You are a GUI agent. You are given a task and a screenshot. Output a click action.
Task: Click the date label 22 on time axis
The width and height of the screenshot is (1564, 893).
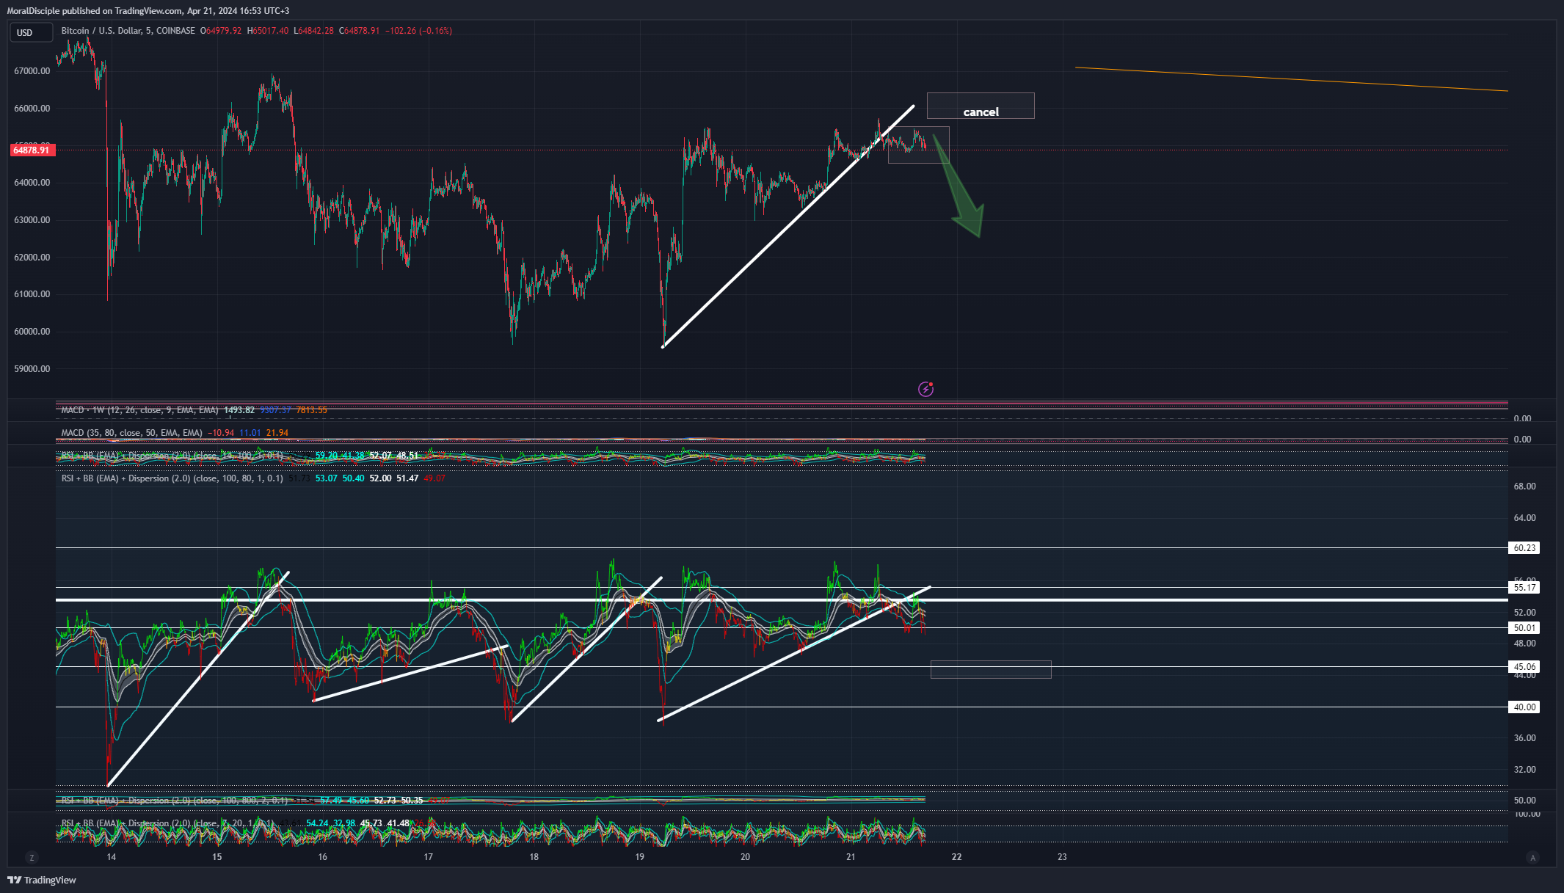pos(956,857)
